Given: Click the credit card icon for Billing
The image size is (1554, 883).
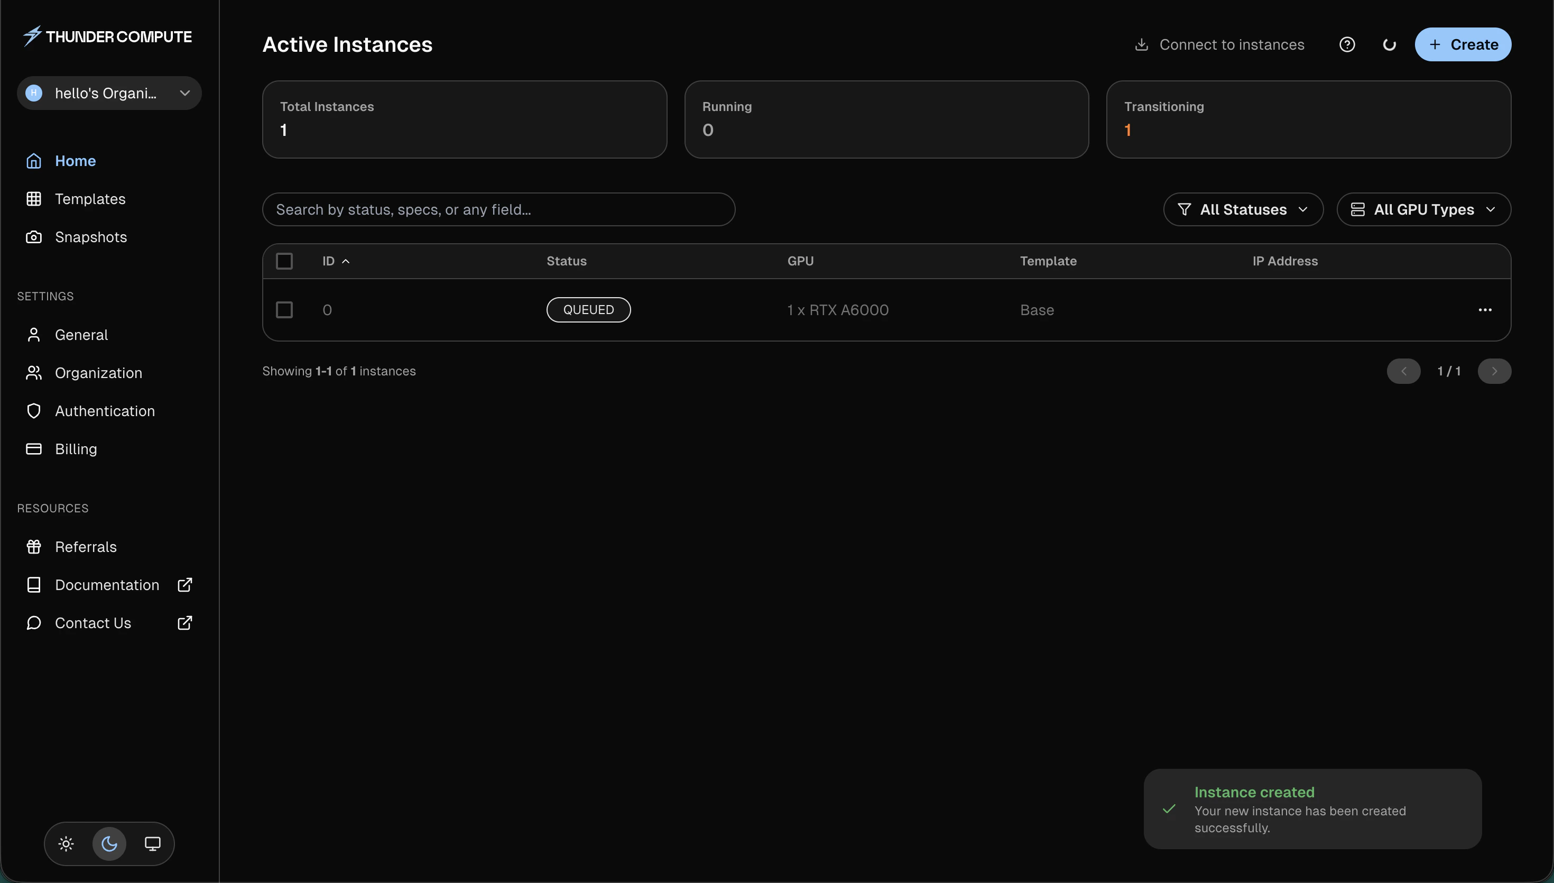Looking at the screenshot, I should coord(34,449).
